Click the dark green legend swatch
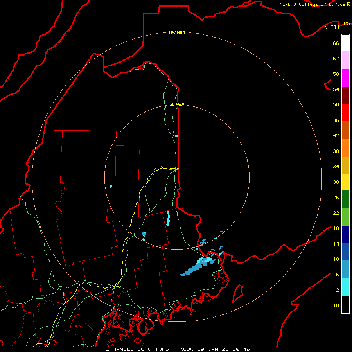352x352 pixels. [x=345, y=199]
